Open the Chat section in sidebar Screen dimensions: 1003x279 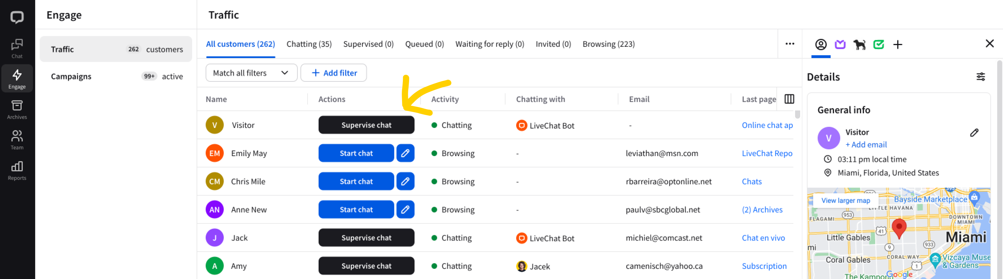(17, 49)
